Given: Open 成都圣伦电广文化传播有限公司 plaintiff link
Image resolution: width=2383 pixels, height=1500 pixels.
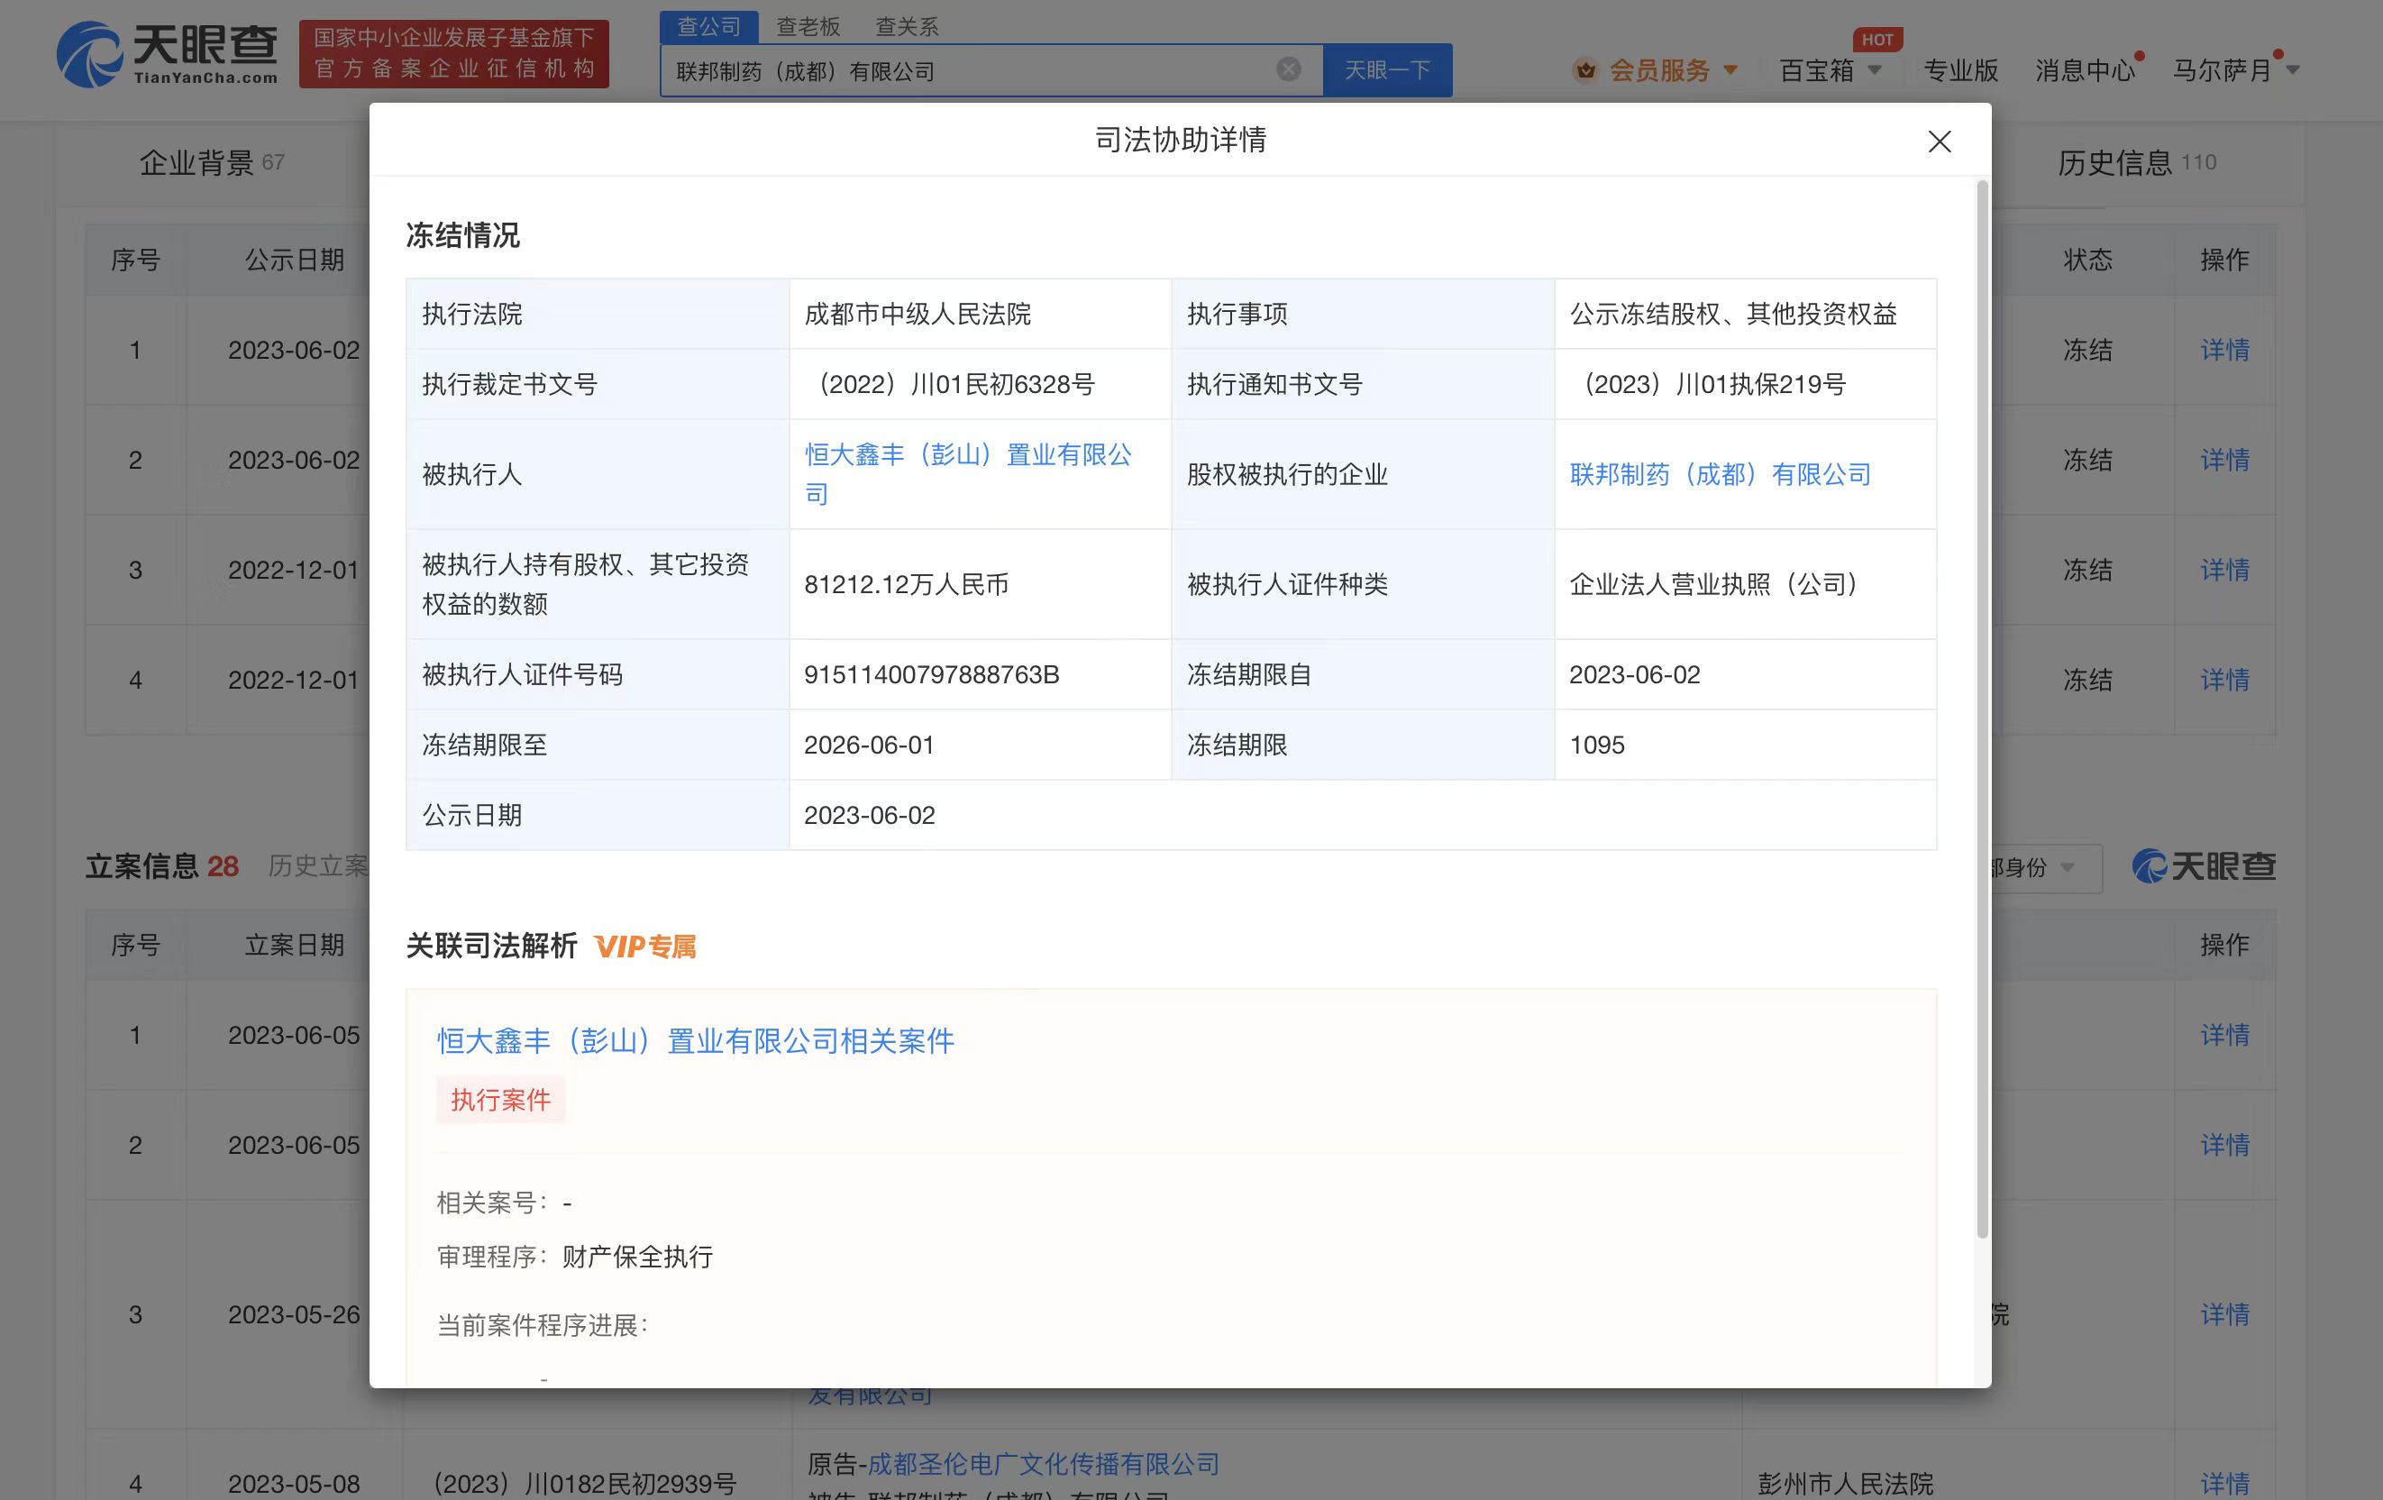Looking at the screenshot, I should [x=1043, y=1464].
